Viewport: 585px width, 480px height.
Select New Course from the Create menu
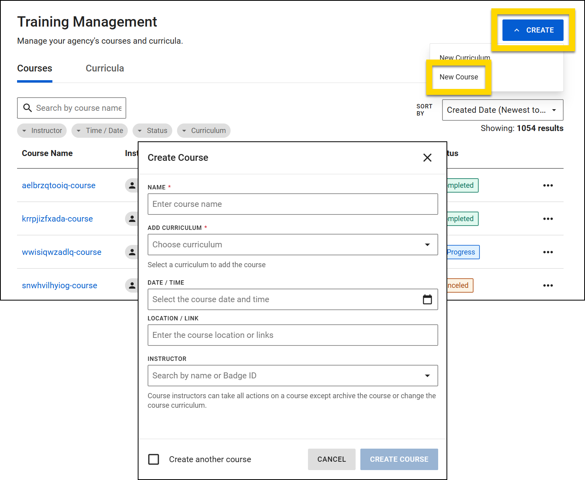tap(458, 77)
